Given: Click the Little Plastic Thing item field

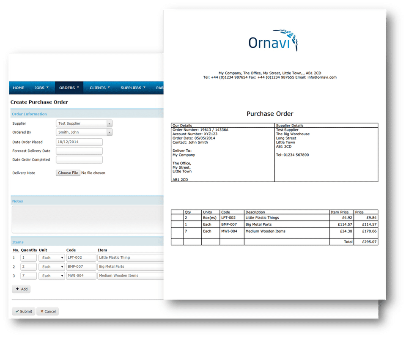Looking at the screenshot, I should pyautogui.click(x=131, y=258).
